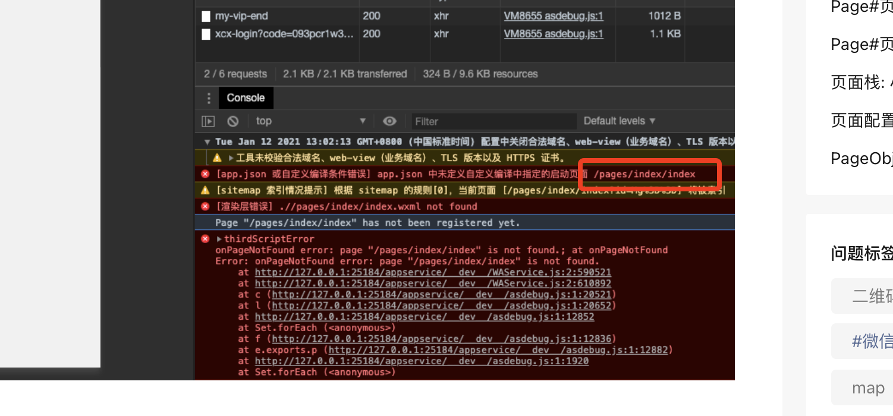The image size is (893, 416).
Task: Collapse the Tue Jan 12 2021 log group
Action: click(x=207, y=142)
